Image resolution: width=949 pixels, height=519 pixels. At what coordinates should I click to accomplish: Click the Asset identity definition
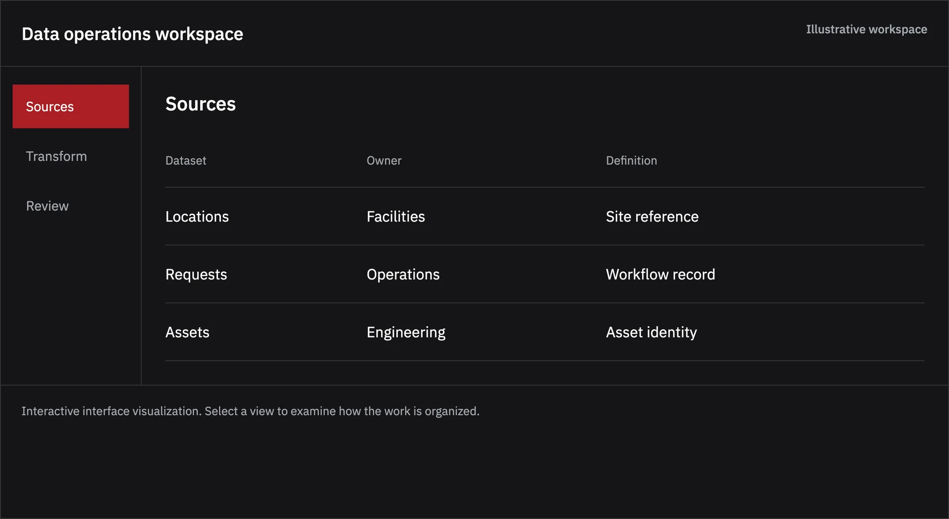pos(651,333)
